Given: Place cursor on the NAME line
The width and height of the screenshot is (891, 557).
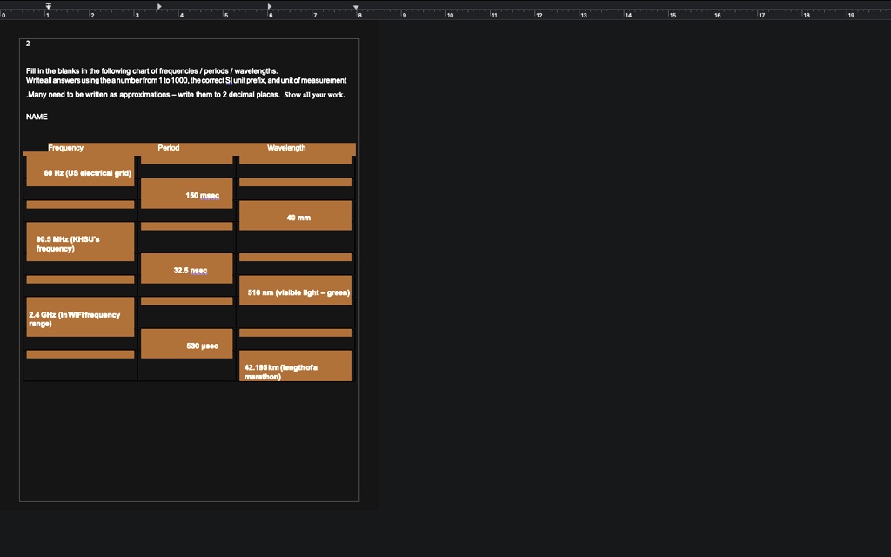Looking at the screenshot, I should coord(37,117).
